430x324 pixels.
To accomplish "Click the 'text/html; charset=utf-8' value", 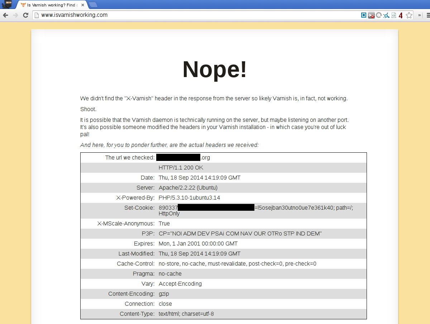I will (x=186, y=314).
